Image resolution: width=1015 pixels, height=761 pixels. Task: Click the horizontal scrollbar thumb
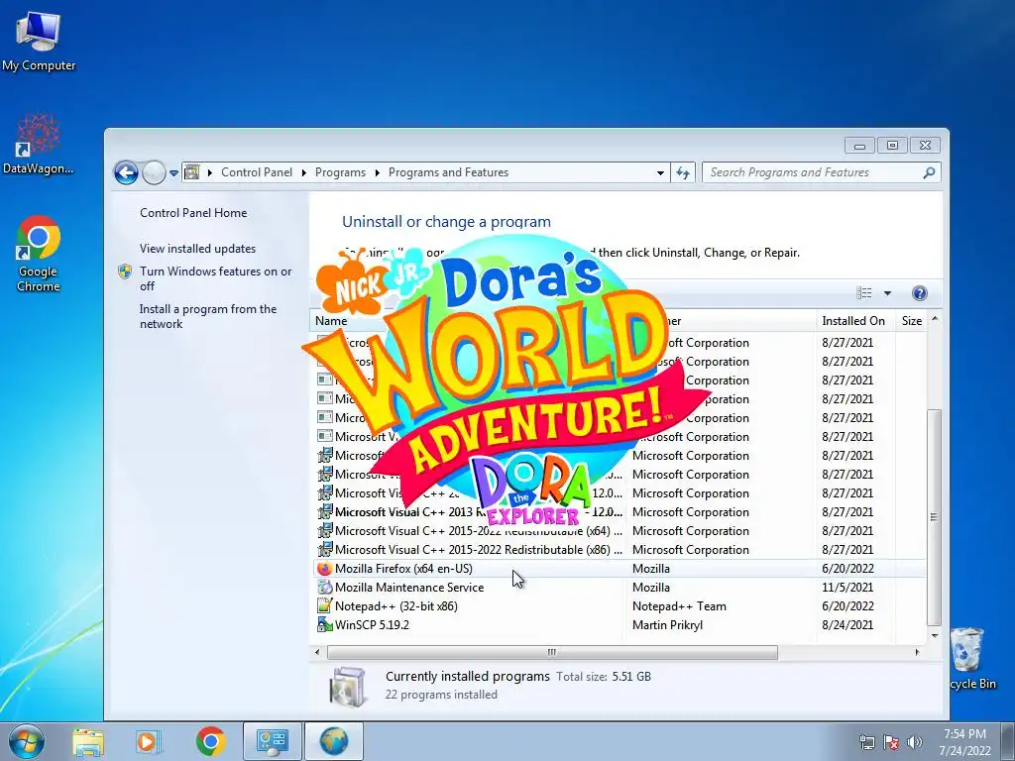[552, 652]
